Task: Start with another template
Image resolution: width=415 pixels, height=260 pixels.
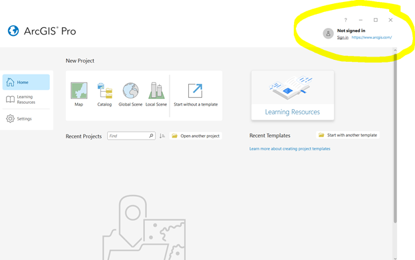Action: 348,135
